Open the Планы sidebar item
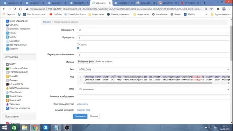 (x=11, y=33)
